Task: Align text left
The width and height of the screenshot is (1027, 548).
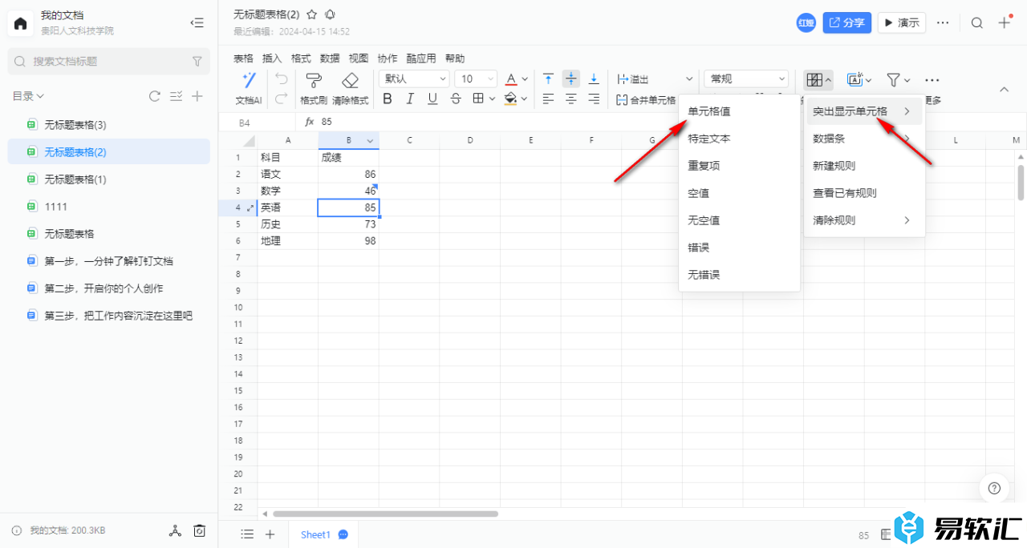Action: (x=548, y=99)
